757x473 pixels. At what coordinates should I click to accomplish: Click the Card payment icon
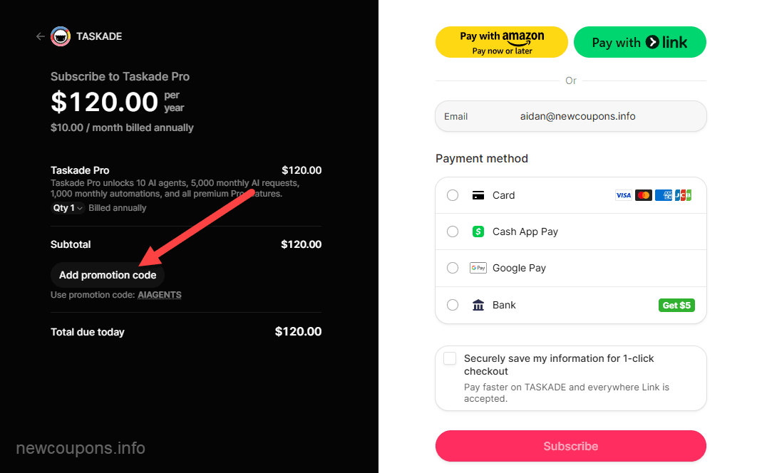pyautogui.click(x=478, y=194)
